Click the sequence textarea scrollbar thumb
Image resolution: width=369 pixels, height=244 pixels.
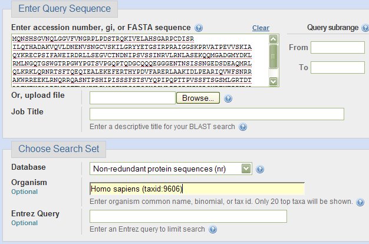[x=274, y=57]
